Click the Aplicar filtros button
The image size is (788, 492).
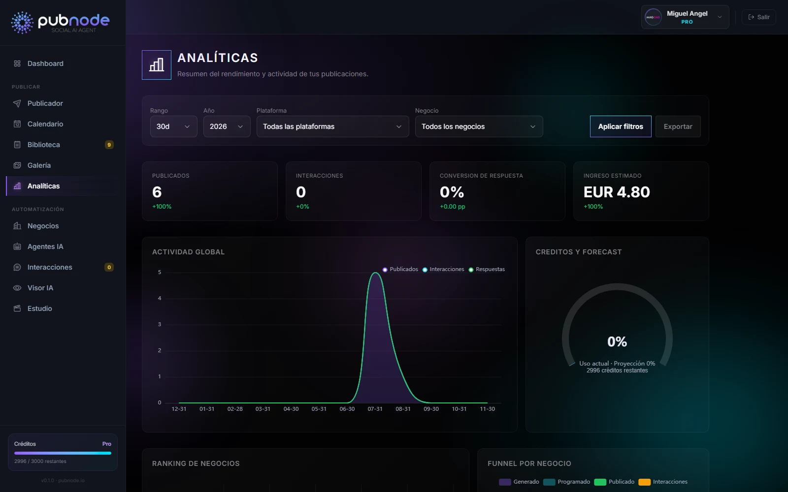[x=621, y=126]
